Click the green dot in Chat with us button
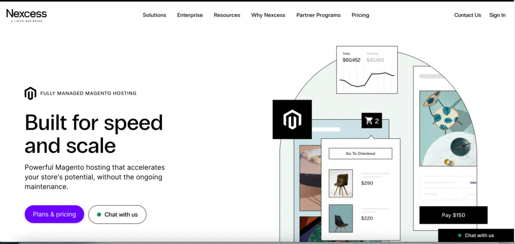Image resolution: width=515 pixels, height=244 pixels. pos(99,214)
